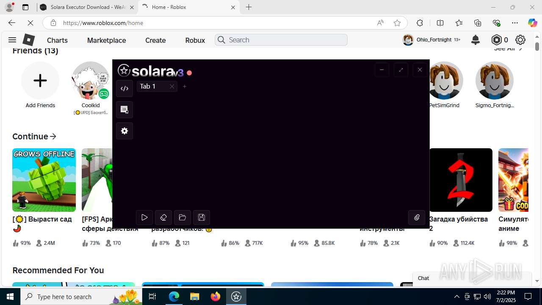Save the script with the disk icon
This screenshot has height=305, width=542.
(202, 217)
